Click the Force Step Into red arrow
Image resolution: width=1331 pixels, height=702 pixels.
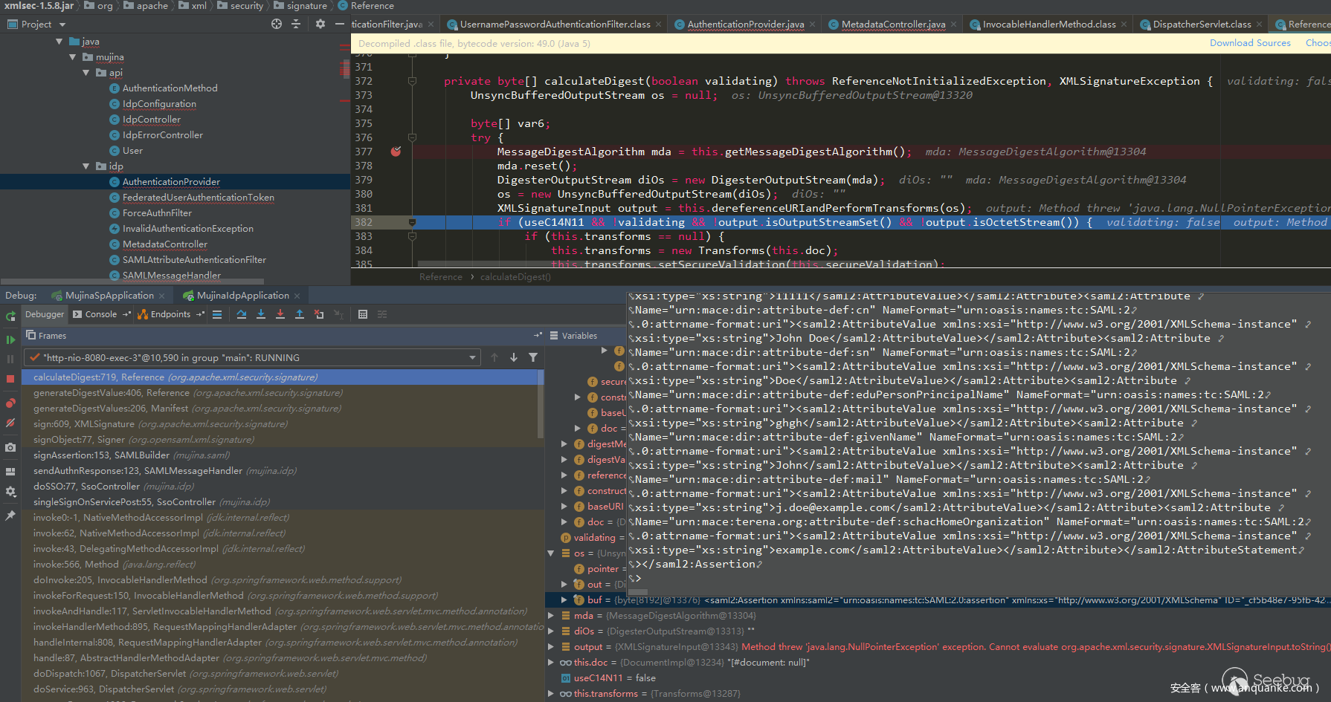click(x=280, y=314)
